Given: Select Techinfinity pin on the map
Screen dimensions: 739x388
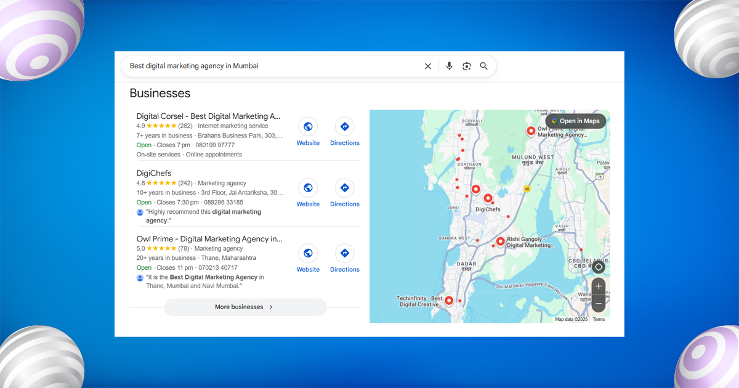Looking at the screenshot, I should point(449,300).
